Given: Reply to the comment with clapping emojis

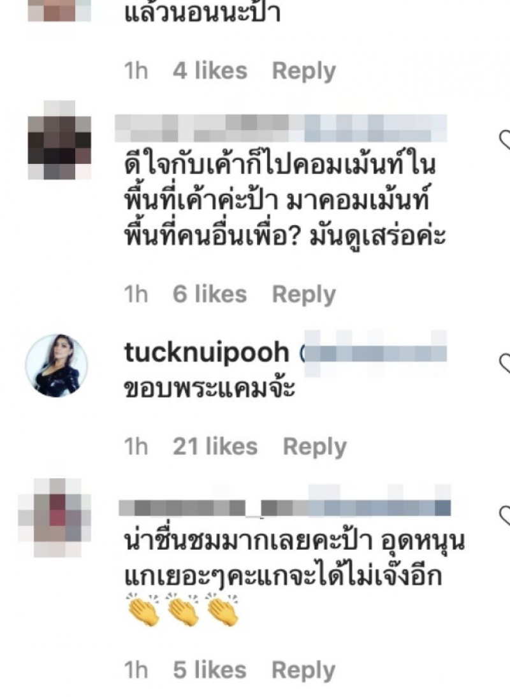Looking at the screenshot, I should (303, 670).
